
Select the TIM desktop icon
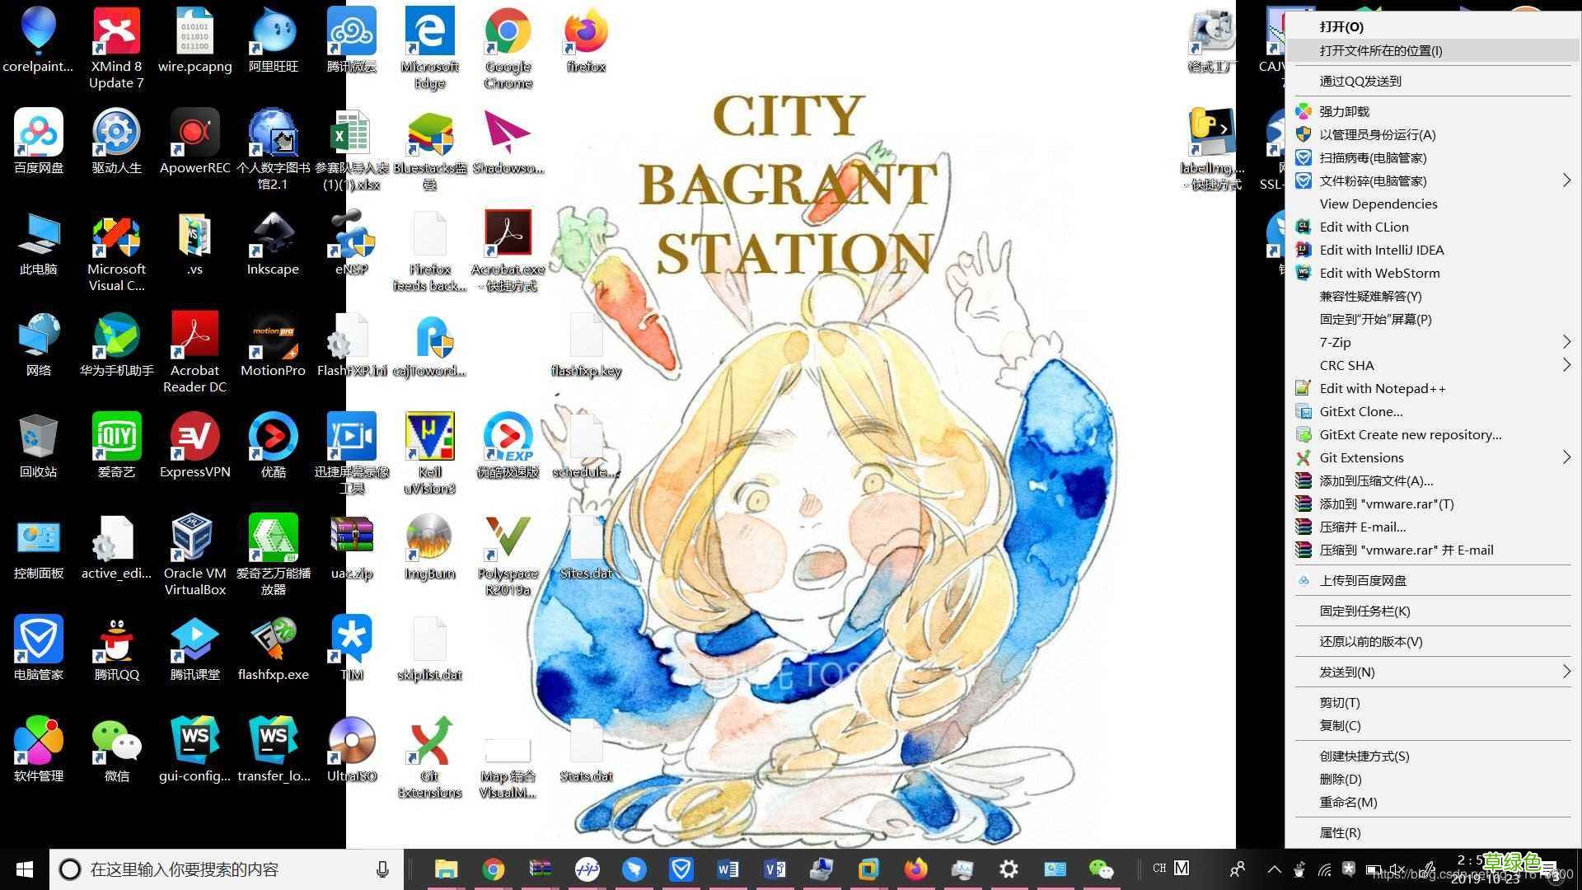(351, 648)
